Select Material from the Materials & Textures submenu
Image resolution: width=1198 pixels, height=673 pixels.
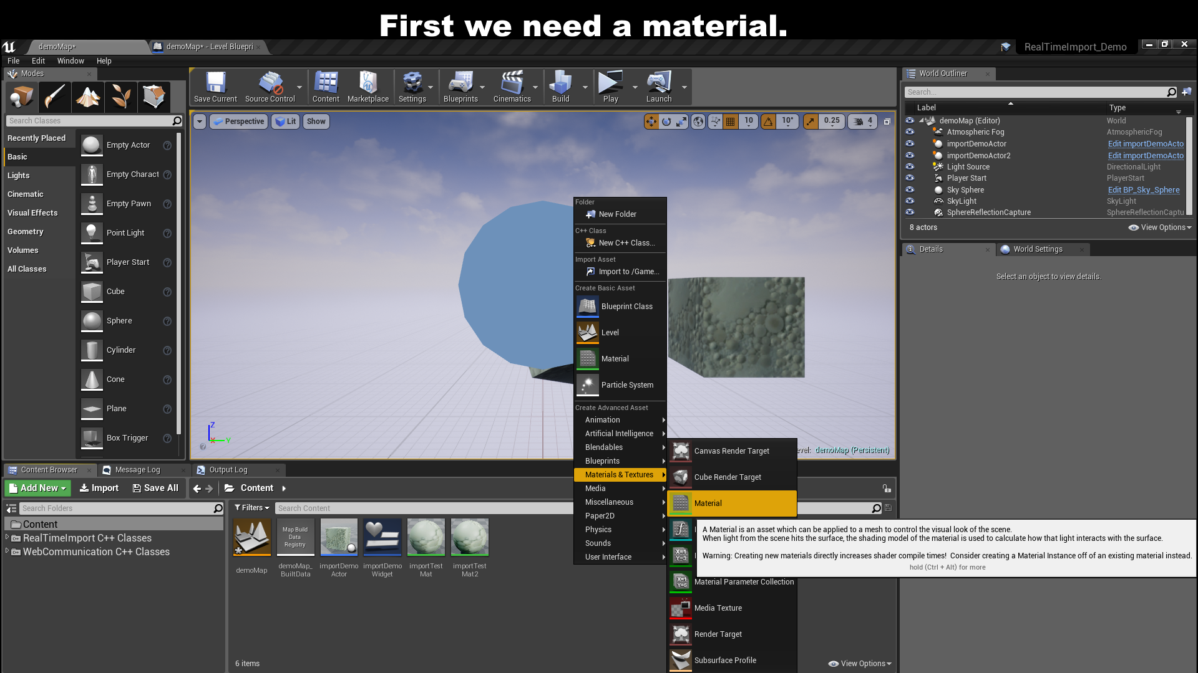[731, 504]
